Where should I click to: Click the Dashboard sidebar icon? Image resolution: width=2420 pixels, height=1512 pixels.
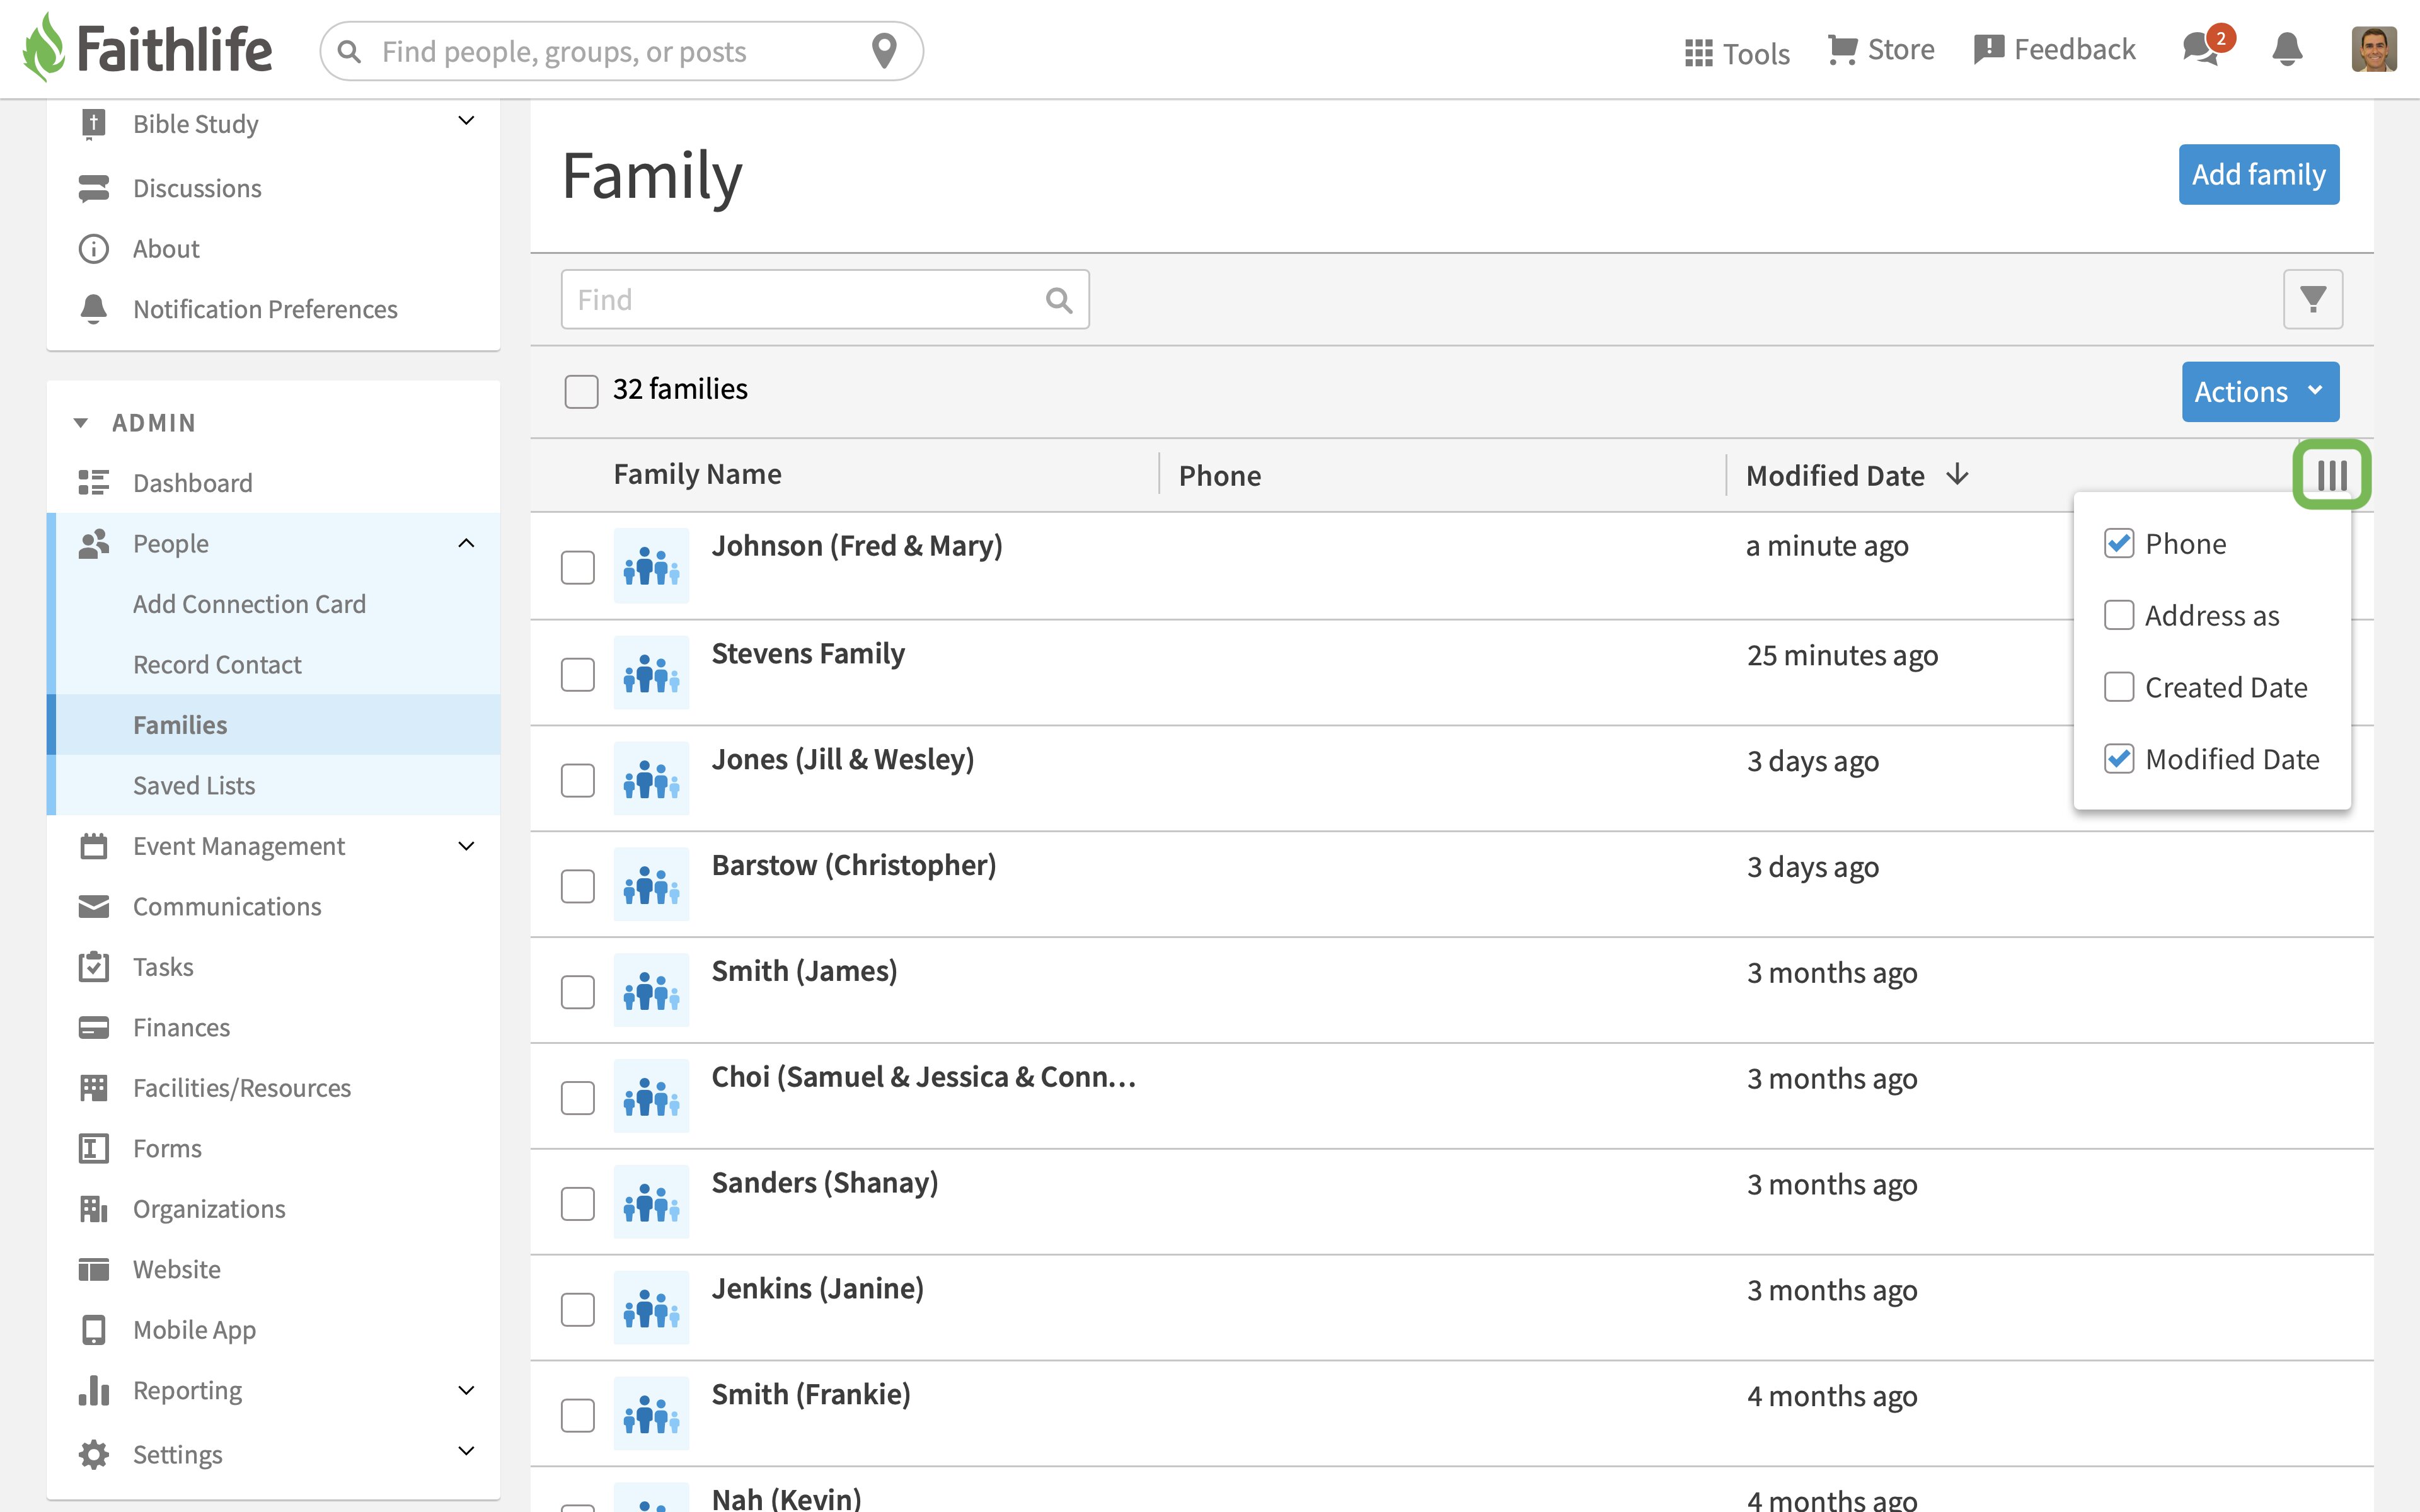click(x=94, y=483)
